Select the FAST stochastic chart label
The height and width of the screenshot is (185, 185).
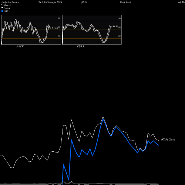click(20, 47)
